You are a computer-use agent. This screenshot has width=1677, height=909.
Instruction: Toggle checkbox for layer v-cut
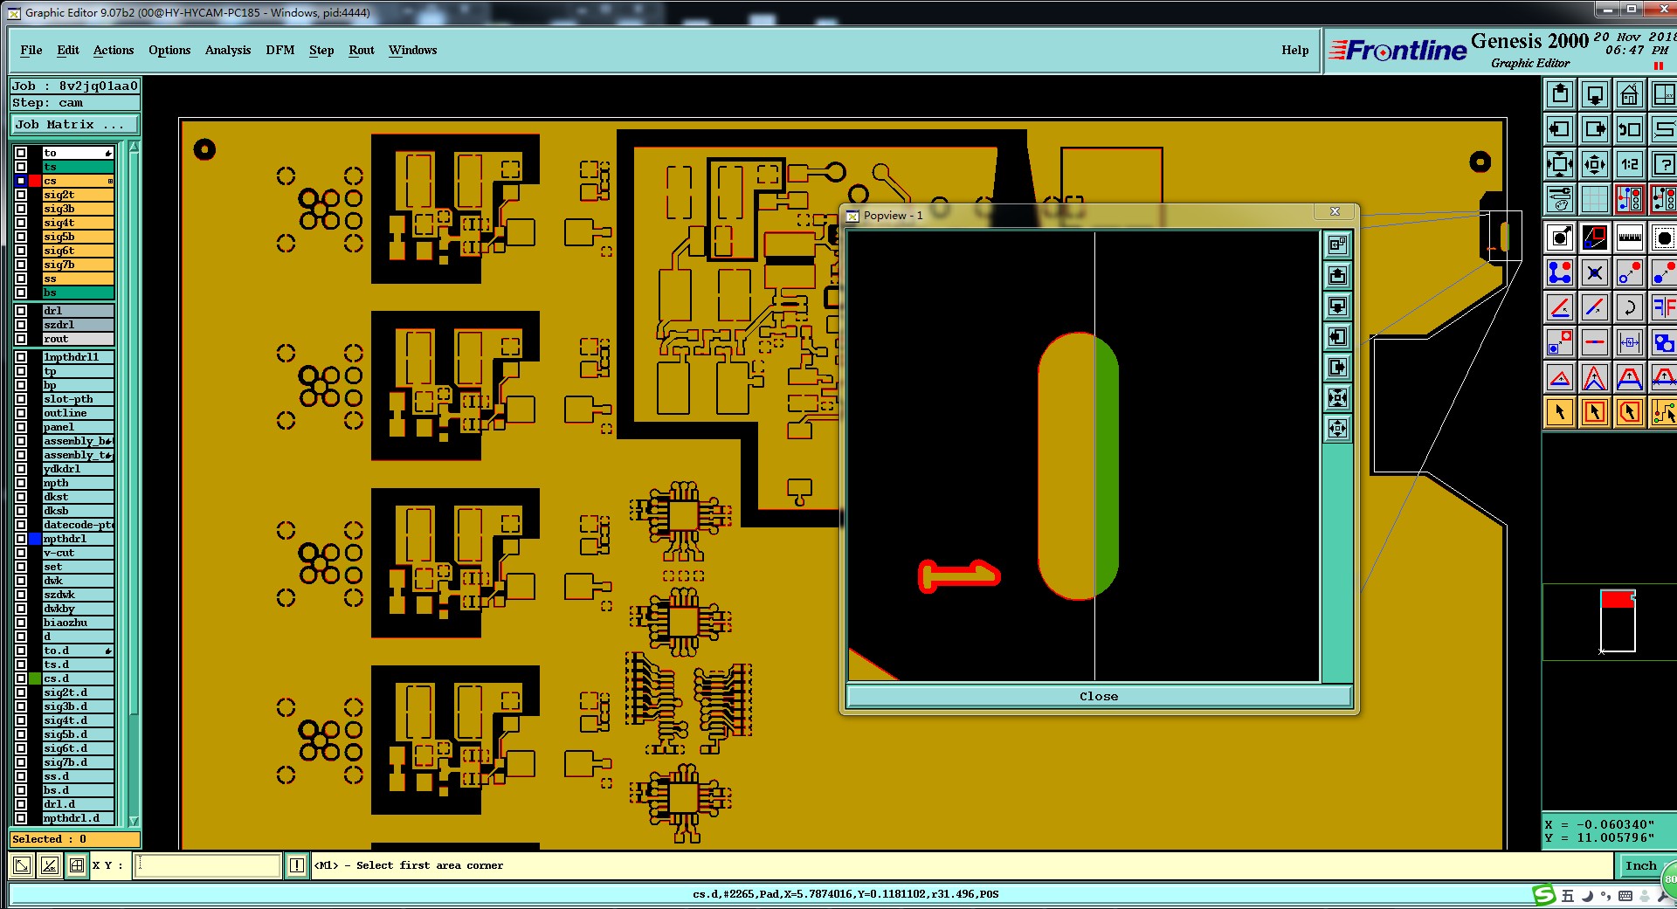click(x=21, y=553)
